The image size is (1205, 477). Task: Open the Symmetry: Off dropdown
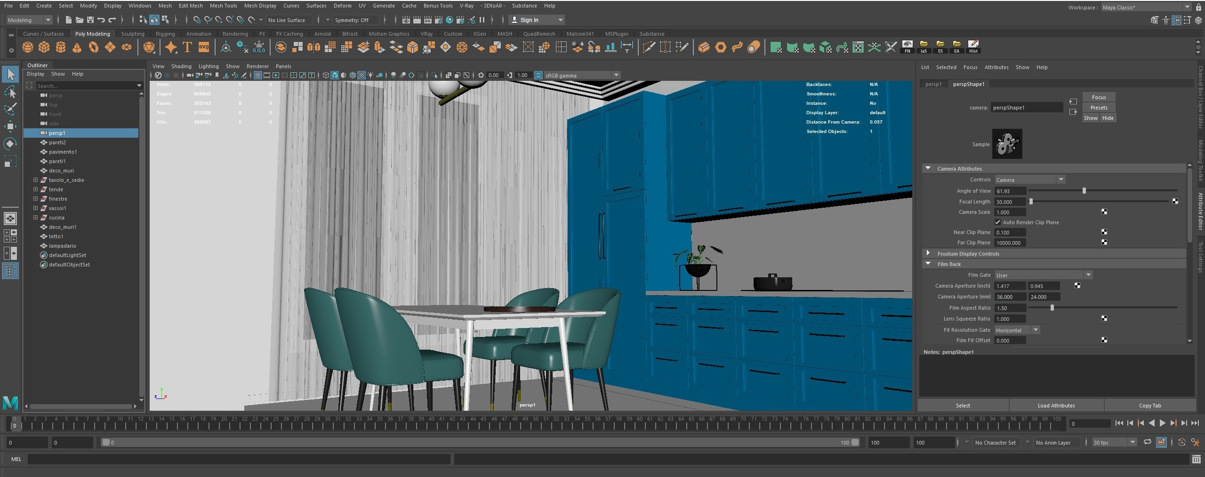coord(355,20)
